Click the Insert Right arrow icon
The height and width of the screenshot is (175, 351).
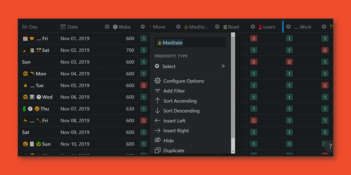point(158,130)
